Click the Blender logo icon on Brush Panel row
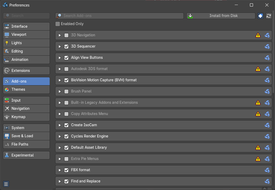 click(x=267, y=91)
